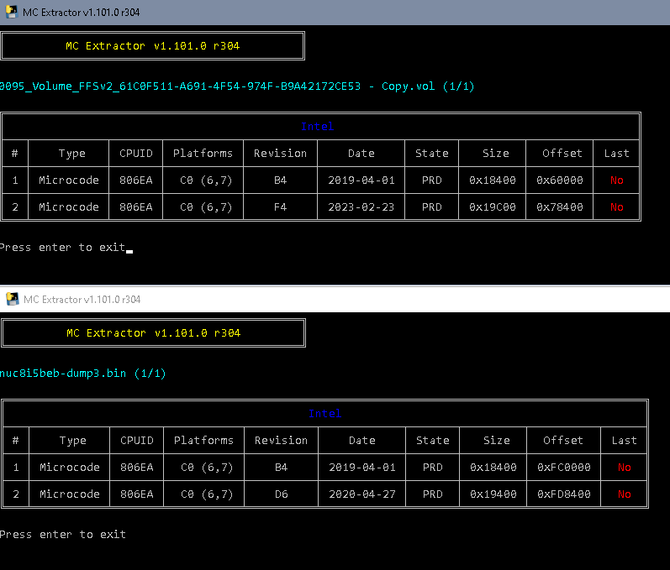Click size 0x19400 in bottom table
Image resolution: width=670 pixels, height=570 pixels.
coord(493,494)
